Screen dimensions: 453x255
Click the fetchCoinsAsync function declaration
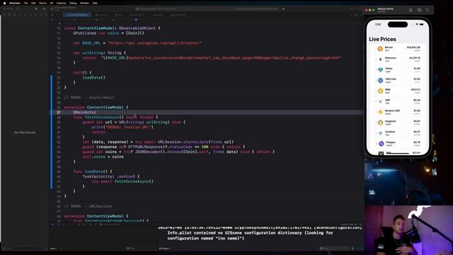coord(115,117)
